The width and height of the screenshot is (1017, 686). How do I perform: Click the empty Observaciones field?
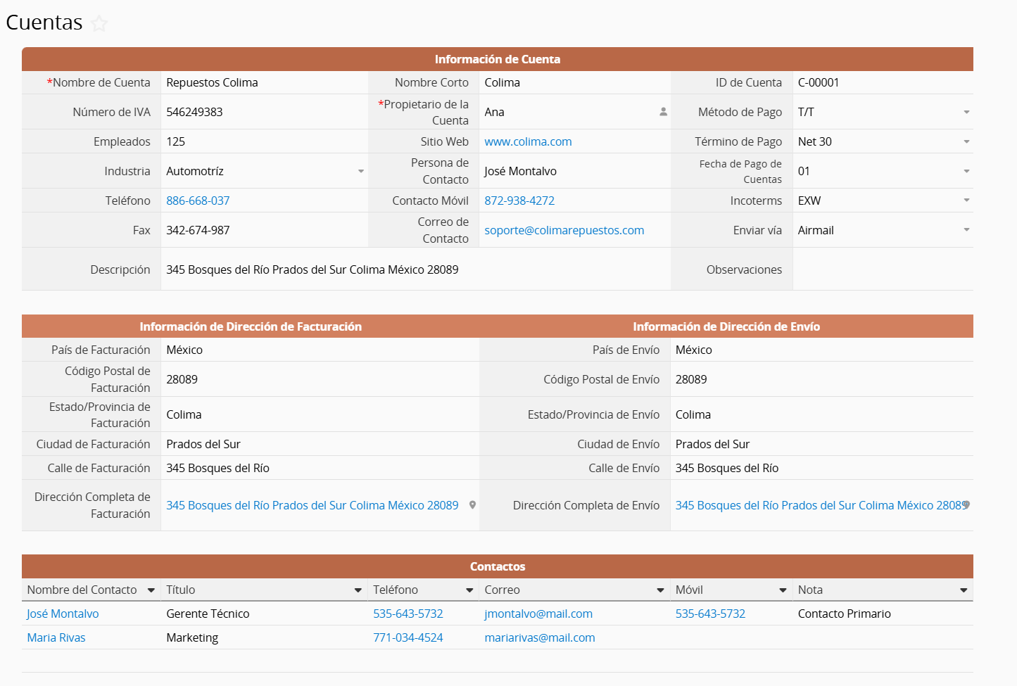pos(882,269)
